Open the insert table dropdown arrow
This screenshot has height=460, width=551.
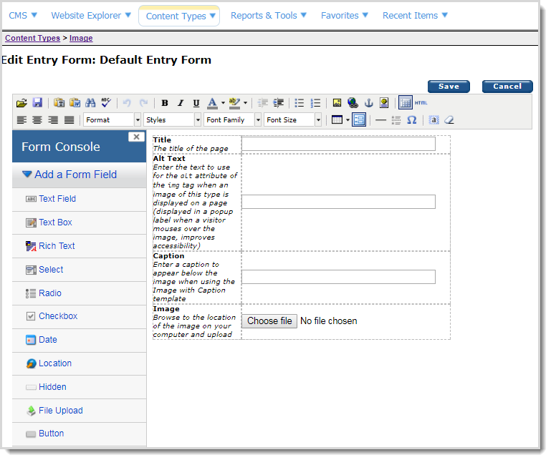[348, 120]
